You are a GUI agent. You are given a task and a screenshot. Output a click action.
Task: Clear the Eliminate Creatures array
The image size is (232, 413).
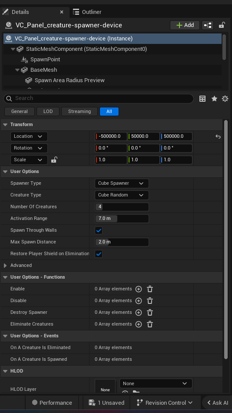point(150,324)
